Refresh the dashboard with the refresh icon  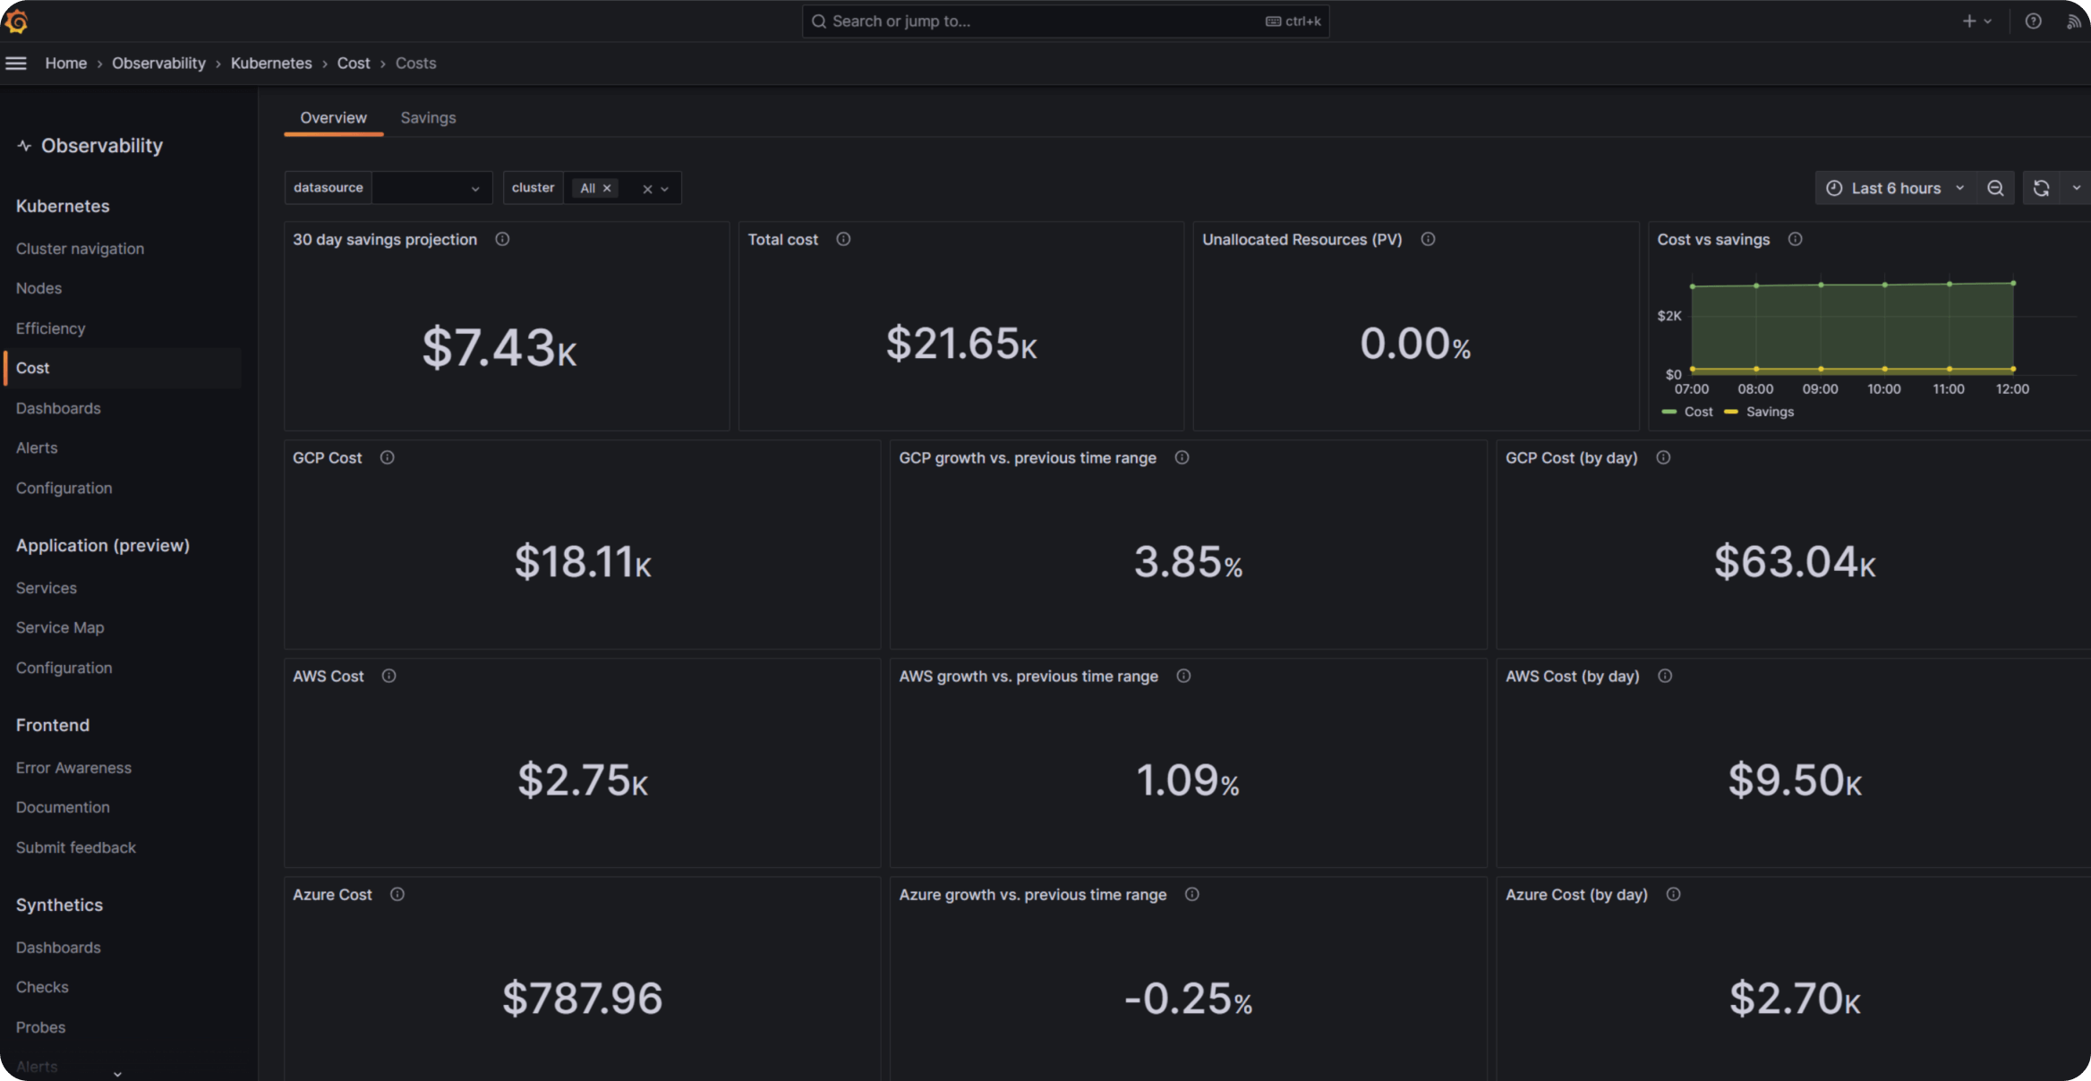coord(2042,188)
